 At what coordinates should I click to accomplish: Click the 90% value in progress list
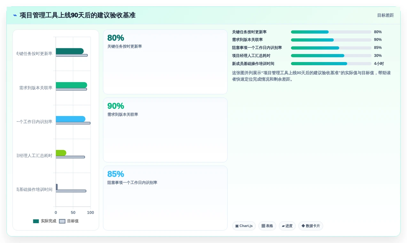click(378, 40)
